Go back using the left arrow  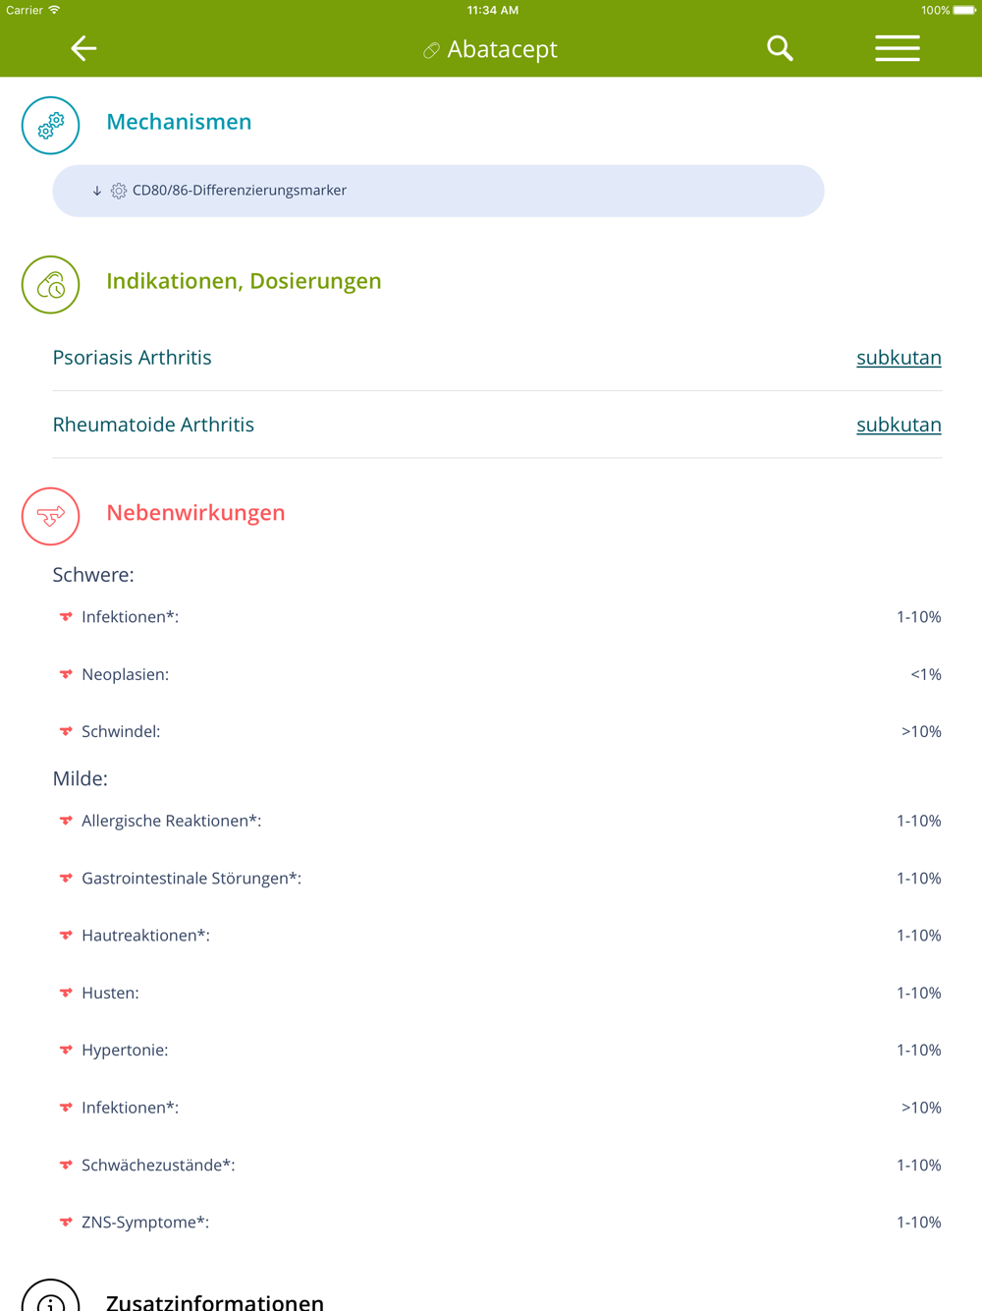pos(83,48)
